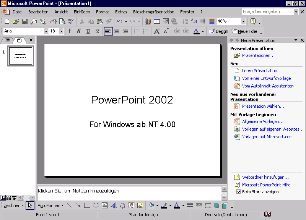The height and width of the screenshot is (220, 306).
Task: Open the Zeichnen menu dropdown
Action: pos(14,205)
